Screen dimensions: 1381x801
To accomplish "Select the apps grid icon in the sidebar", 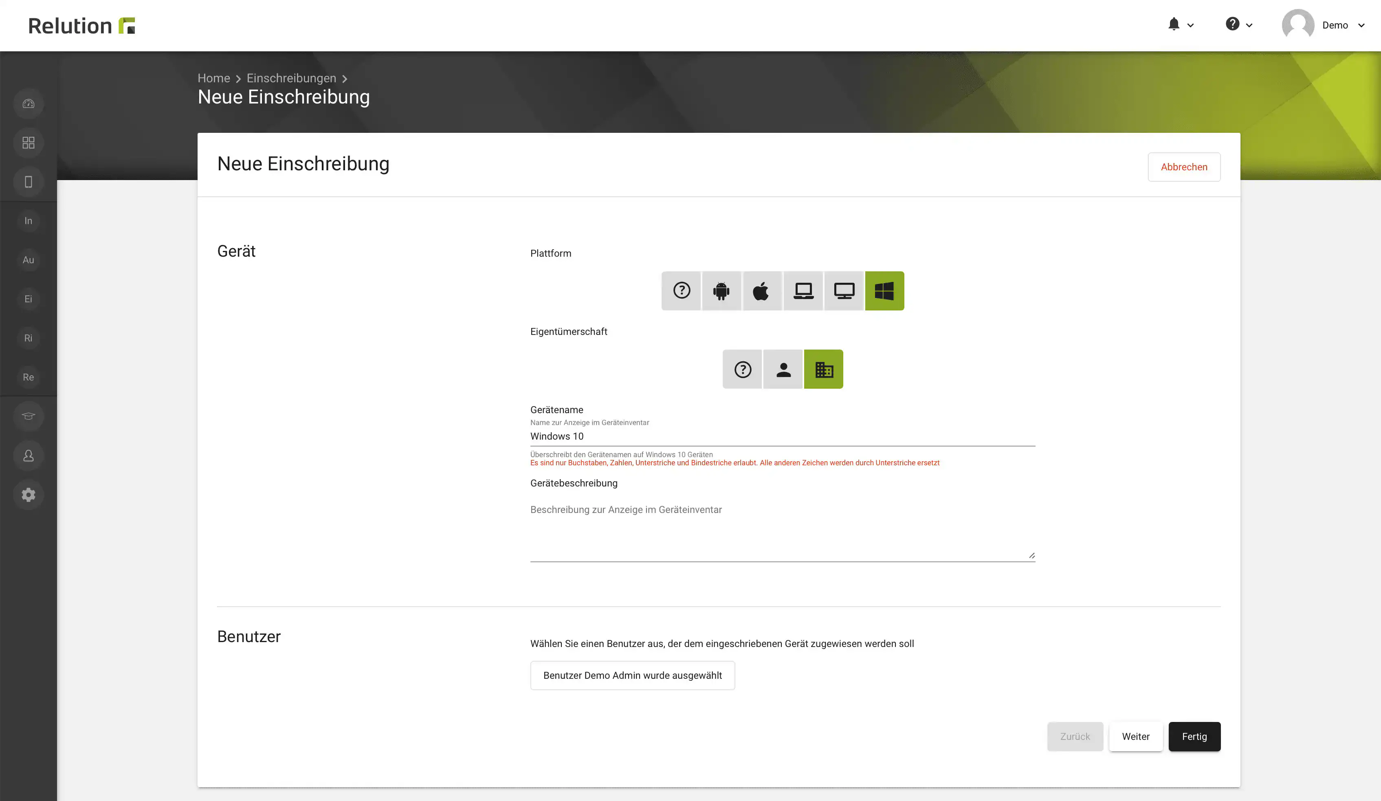I will pyautogui.click(x=28, y=143).
